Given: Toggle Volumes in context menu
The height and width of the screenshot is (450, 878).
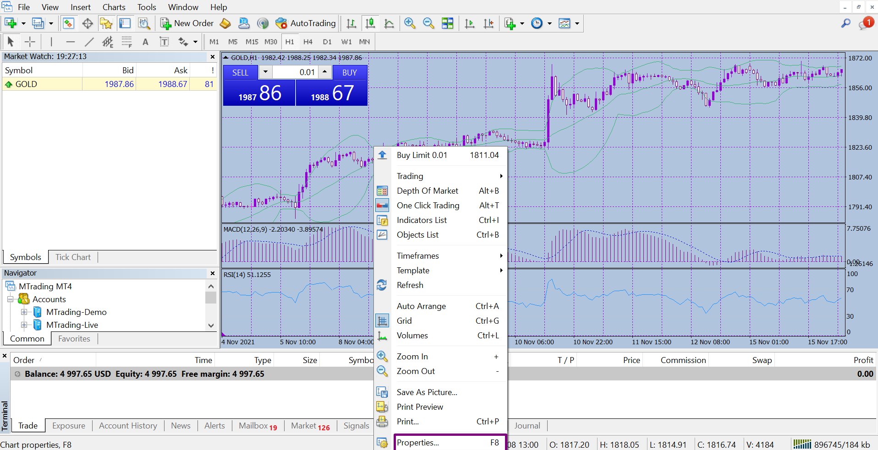Looking at the screenshot, I should click(441, 336).
